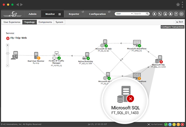Screen dimensions: 186x127
Task: Click the blue Unknown status icon in footer
Action: [x=170, y=124]
